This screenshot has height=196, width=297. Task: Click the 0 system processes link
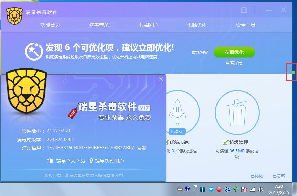[x=173, y=151]
